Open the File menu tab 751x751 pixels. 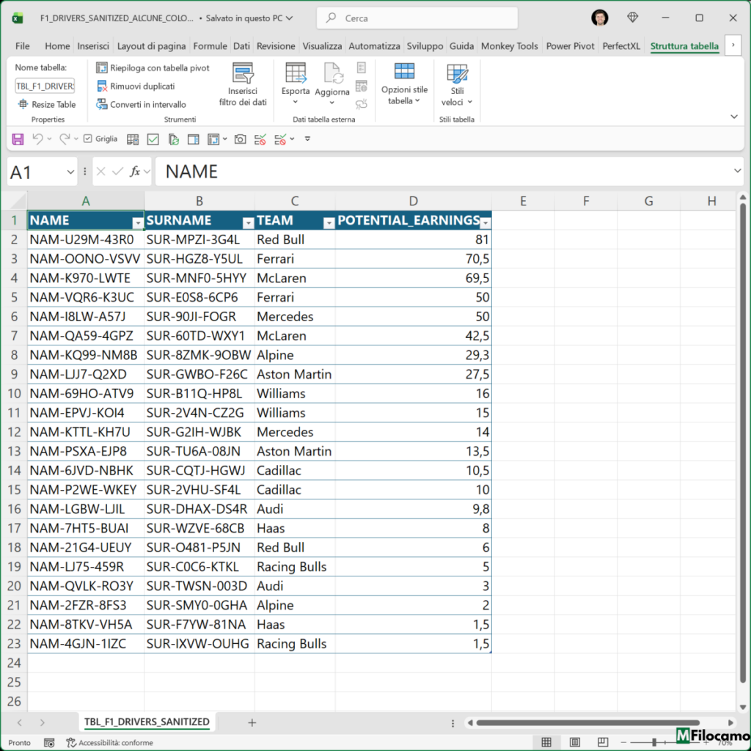click(23, 46)
